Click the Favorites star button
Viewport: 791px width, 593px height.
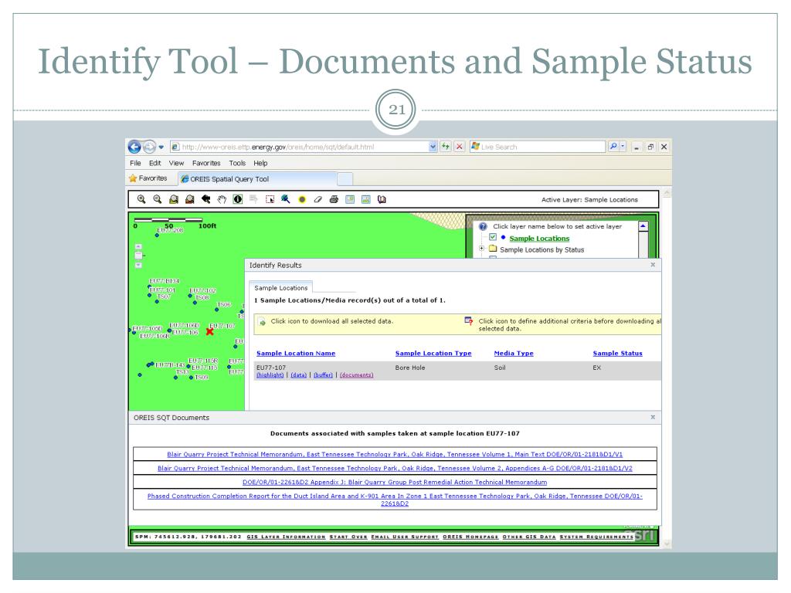148,178
